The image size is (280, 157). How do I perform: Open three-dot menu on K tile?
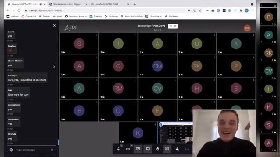(x=156, y=124)
